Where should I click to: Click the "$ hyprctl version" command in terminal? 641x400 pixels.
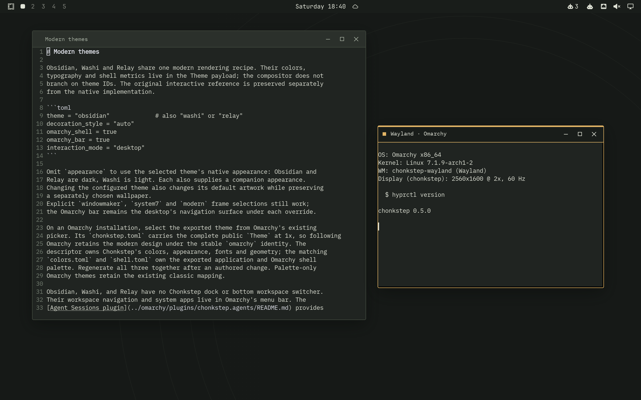(x=415, y=195)
